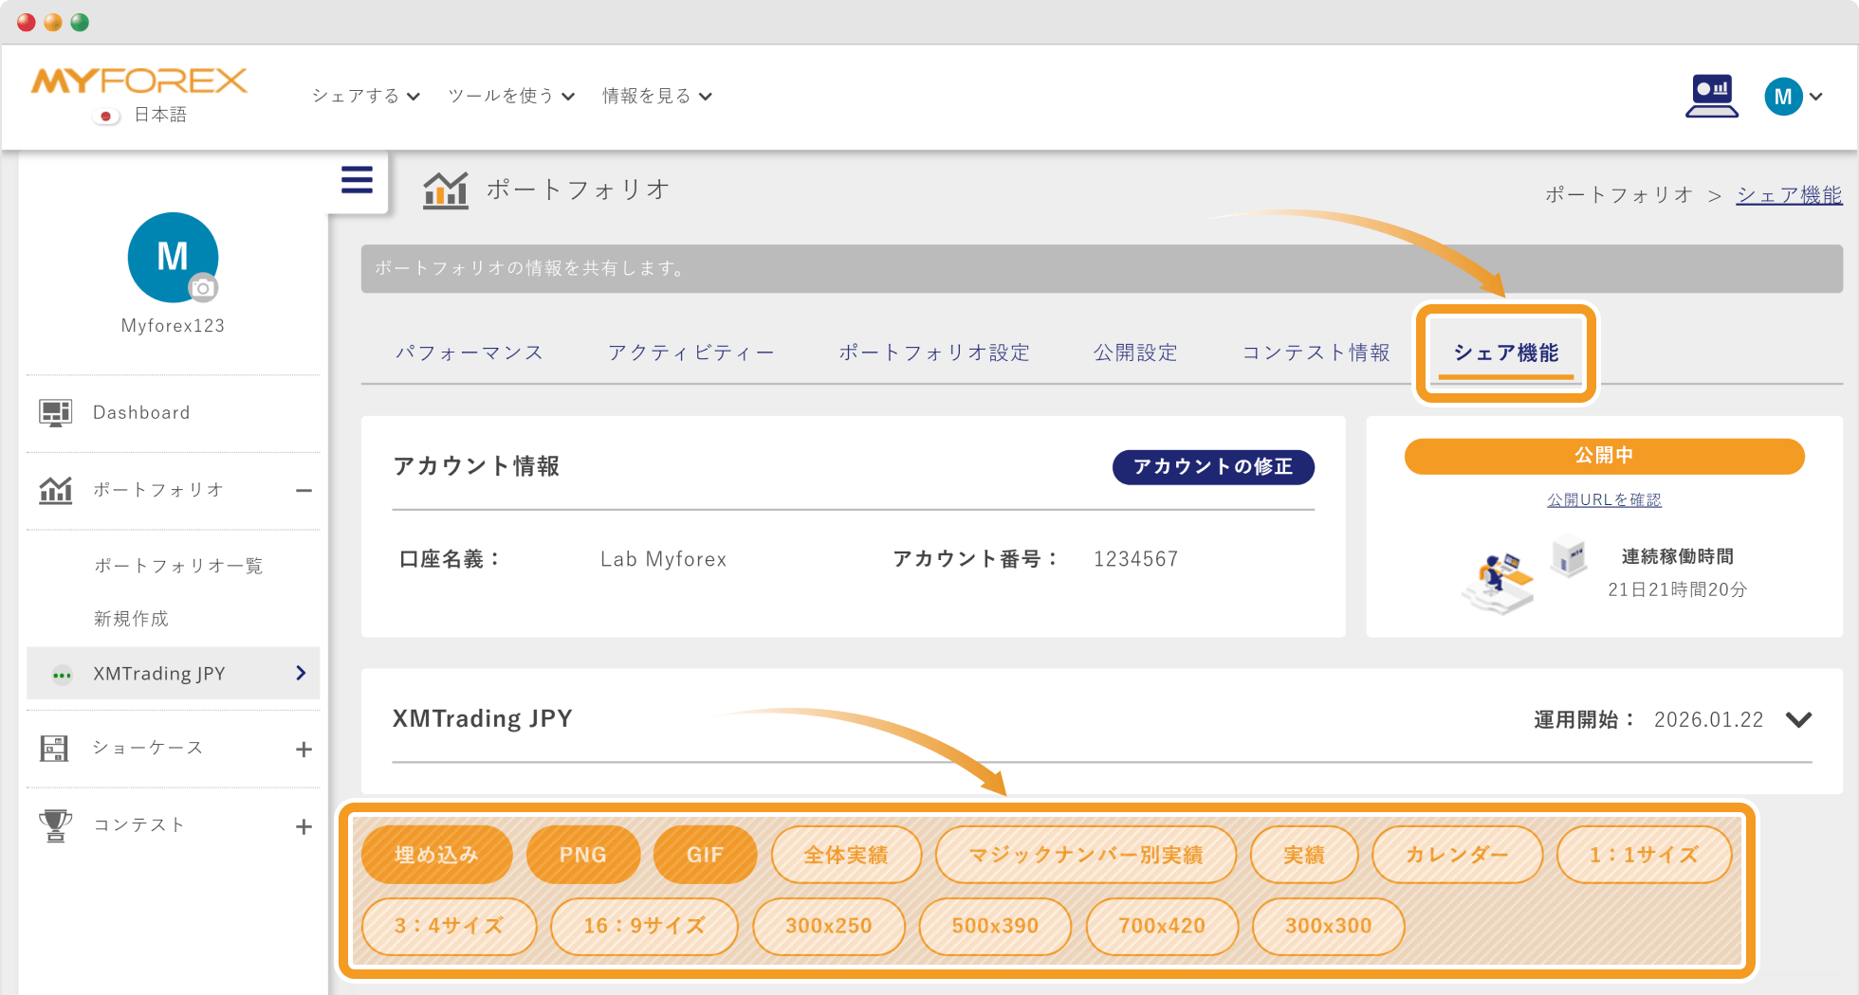Click account number 1234567
Image resolution: width=1859 pixels, height=995 pixels.
[x=1136, y=559]
